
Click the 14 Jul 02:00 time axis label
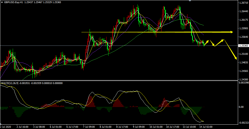click(x=206, y=127)
